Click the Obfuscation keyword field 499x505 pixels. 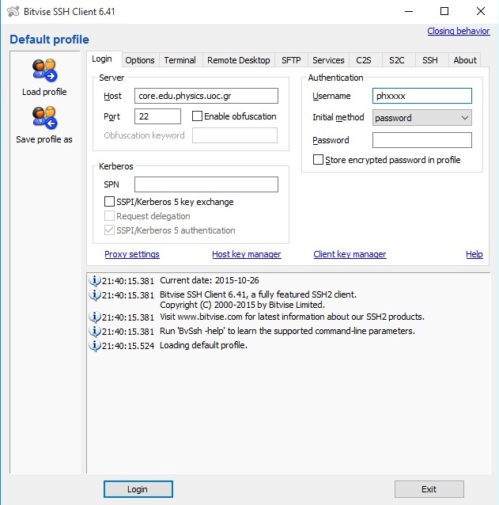pos(235,135)
